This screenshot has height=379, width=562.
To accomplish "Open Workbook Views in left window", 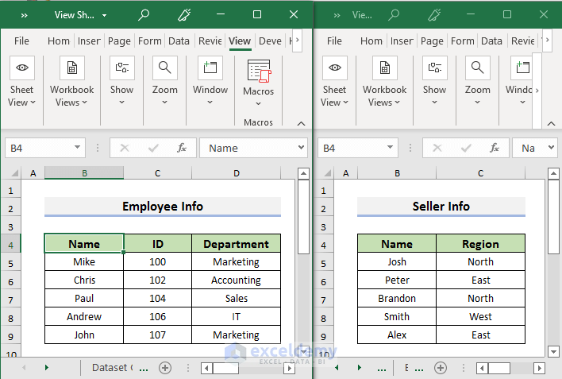I will coord(71,82).
